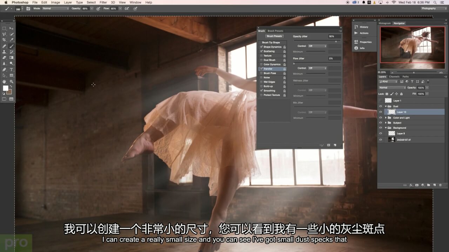This screenshot has width=449, height=252.
Task: Uncheck the Smoothing option
Action: (261, 91)
